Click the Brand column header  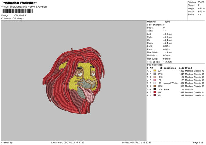coord(189,68)
